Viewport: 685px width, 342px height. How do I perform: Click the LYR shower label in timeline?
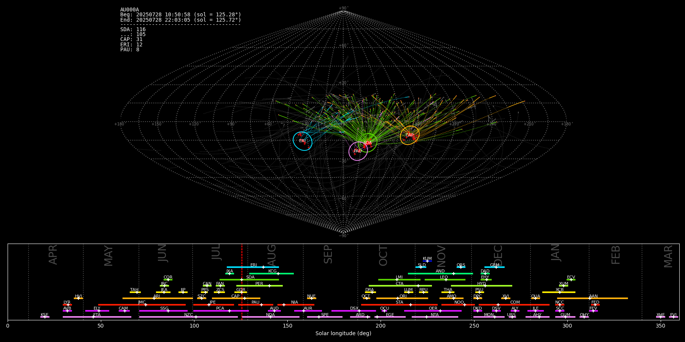click(67, 302)
